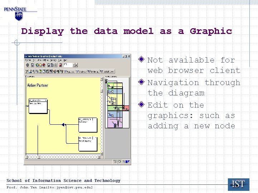Click the IST logo
258x193 pixels.
coord(239,184)
